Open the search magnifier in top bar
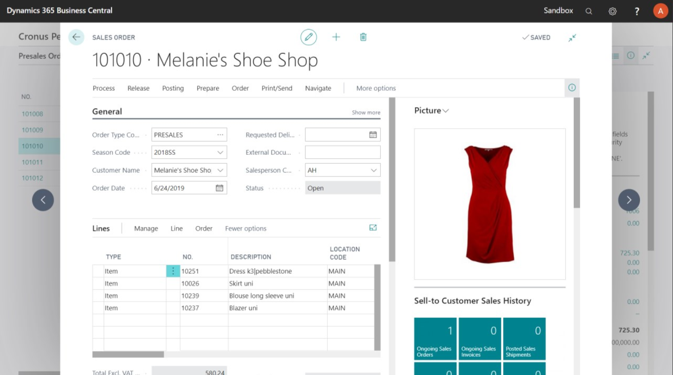The width and height of the screenshot is (673, 375). point(588,11)
